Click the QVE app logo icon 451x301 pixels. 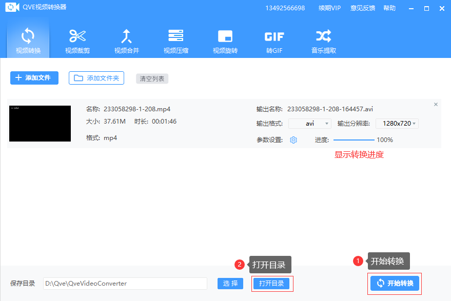click(12, 7)
